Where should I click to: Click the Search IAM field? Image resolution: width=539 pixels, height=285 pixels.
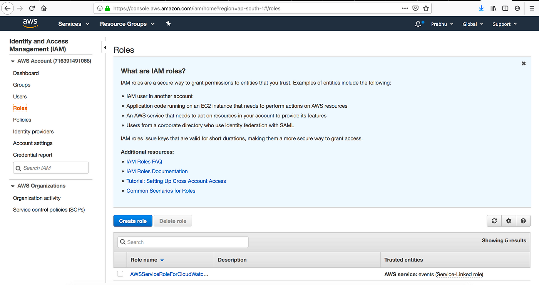click(51, 168)
